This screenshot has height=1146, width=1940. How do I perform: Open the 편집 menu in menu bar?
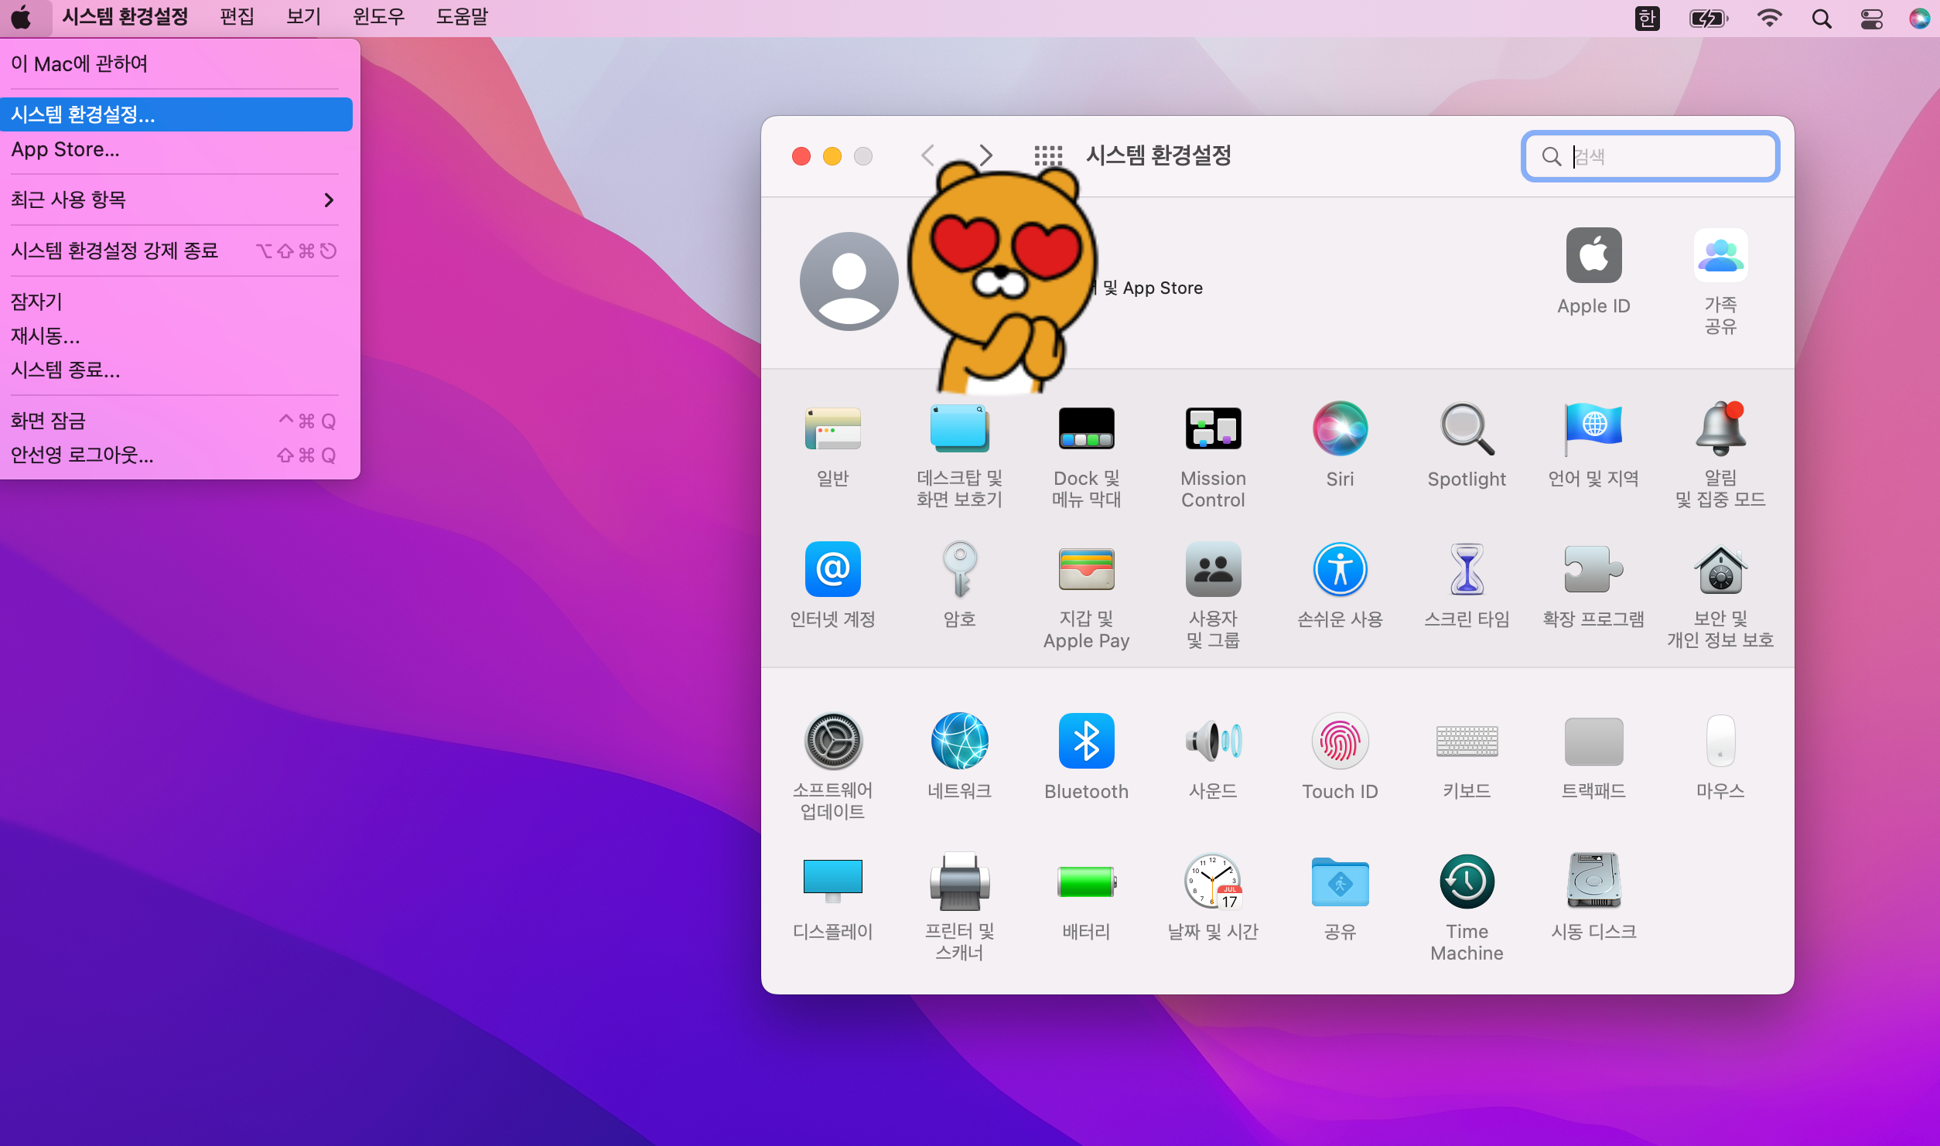click(x=237, y=17)
